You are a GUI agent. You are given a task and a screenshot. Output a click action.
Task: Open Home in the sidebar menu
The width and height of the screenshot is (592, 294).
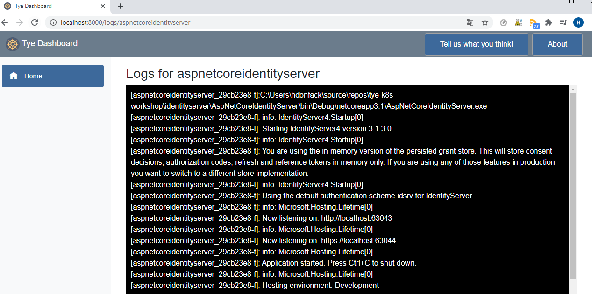coord(53,76)
